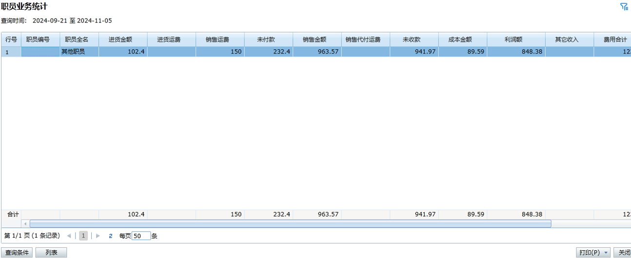Select the 成本金额 value 89.59 in row 1

(462, 52)
